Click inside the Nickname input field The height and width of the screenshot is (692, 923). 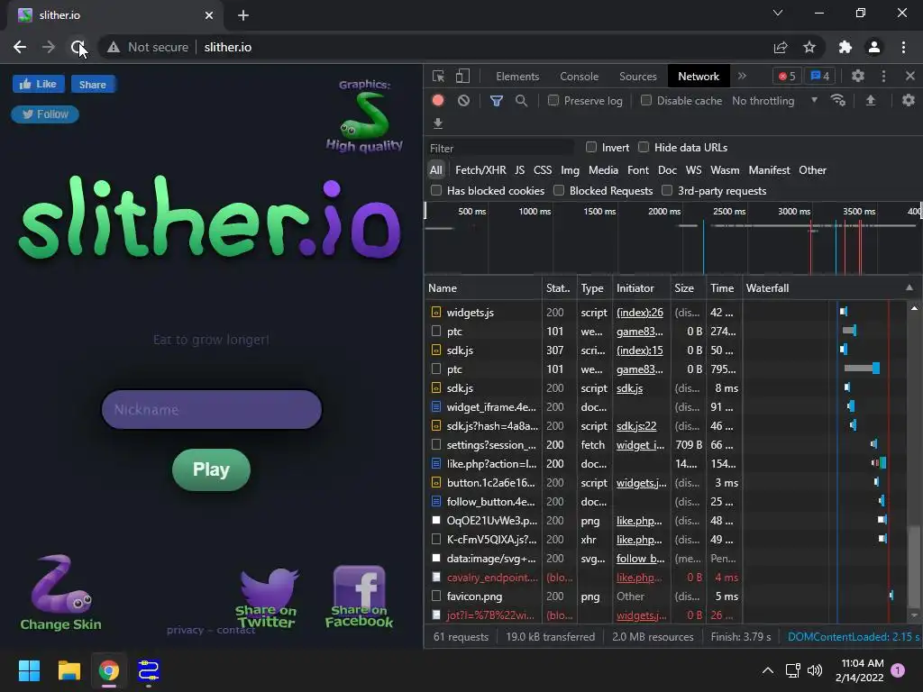tap(212, 410)
